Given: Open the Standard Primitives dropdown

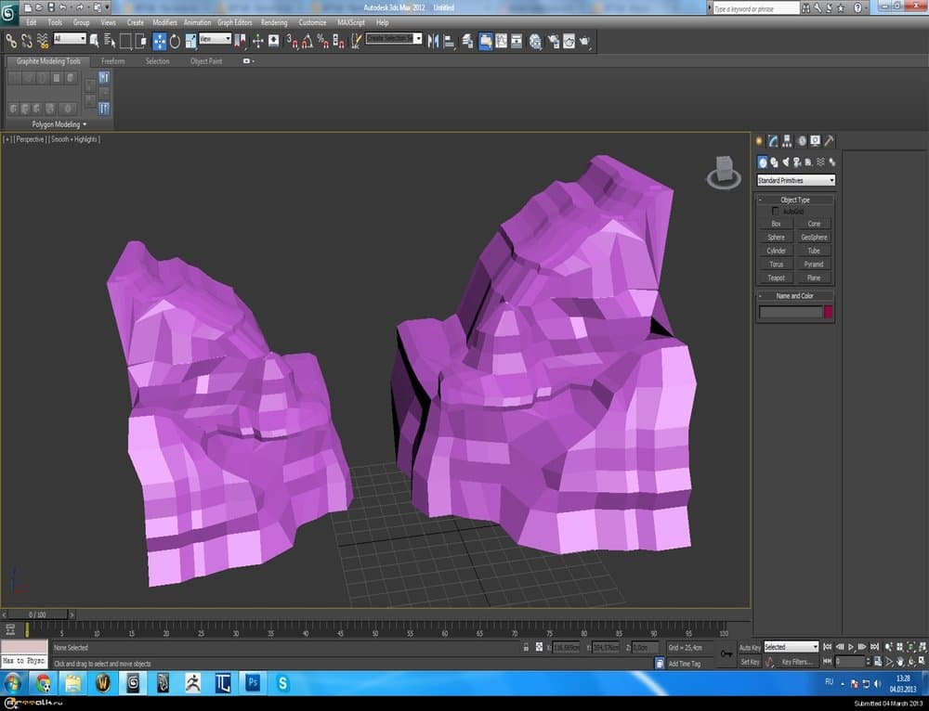Looking at the screenshot, I should click(x=795, y=180).
